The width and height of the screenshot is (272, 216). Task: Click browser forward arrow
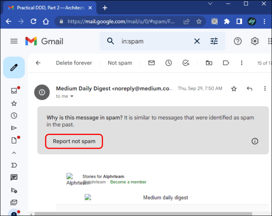click(x=21, y=22)
